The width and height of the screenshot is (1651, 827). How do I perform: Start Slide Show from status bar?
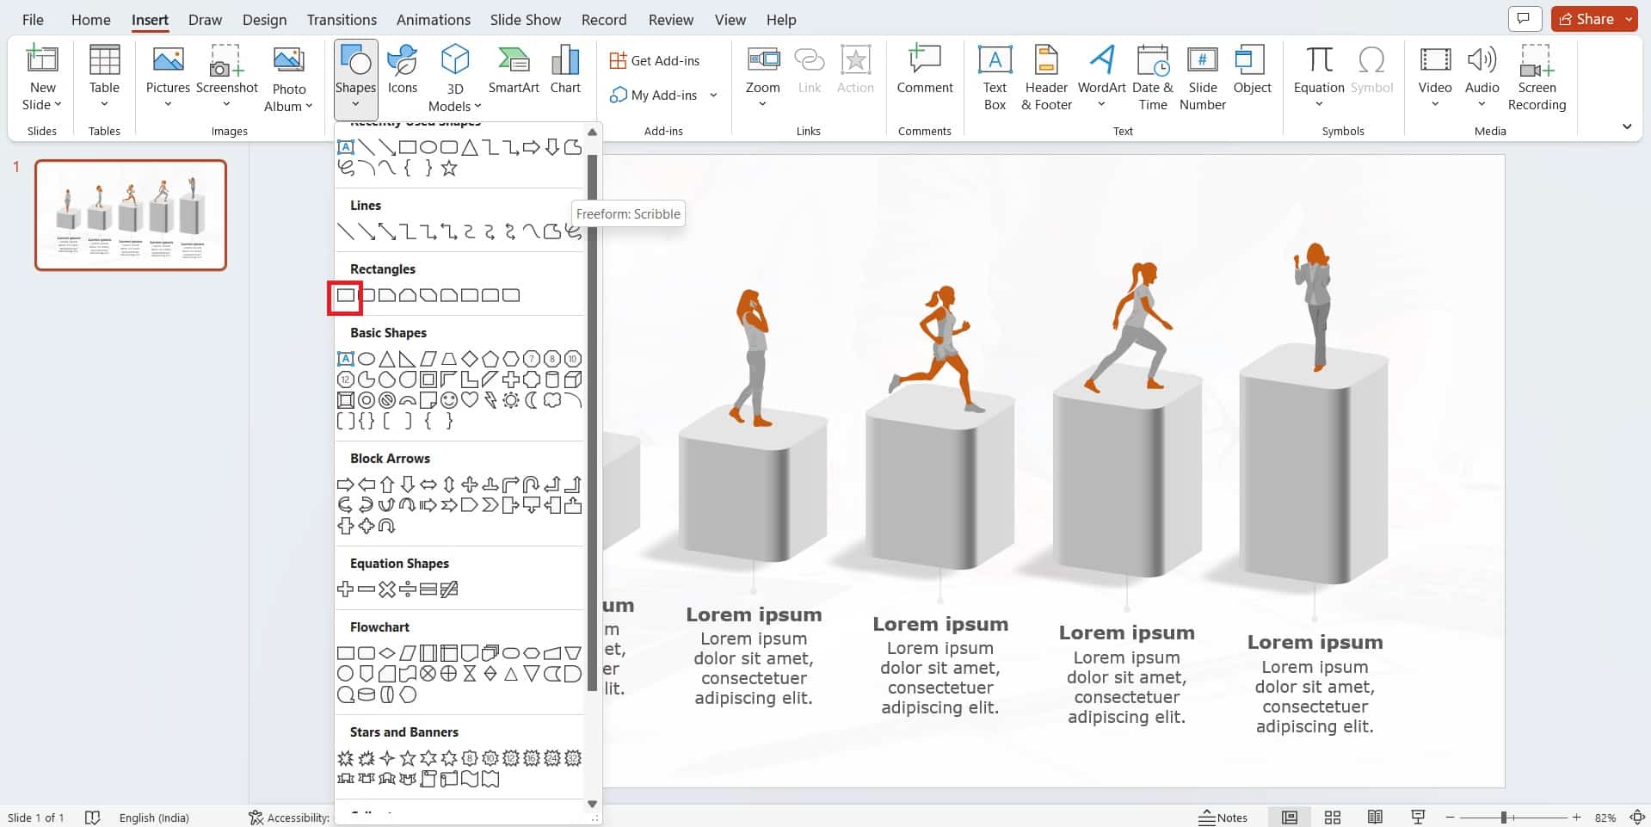(x=1417, y=817)
